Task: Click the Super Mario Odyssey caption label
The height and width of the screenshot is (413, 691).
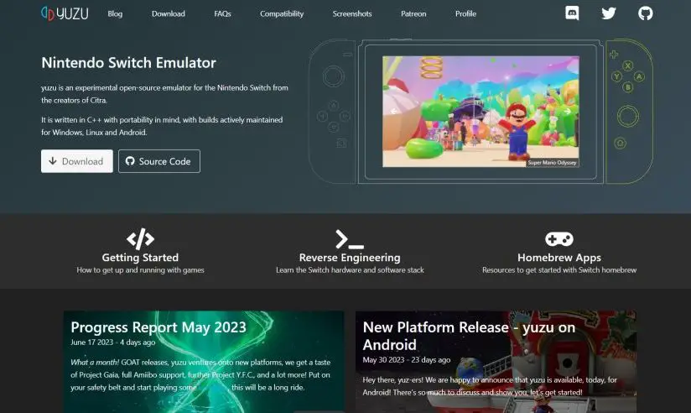Action: (x=552, y=162)
